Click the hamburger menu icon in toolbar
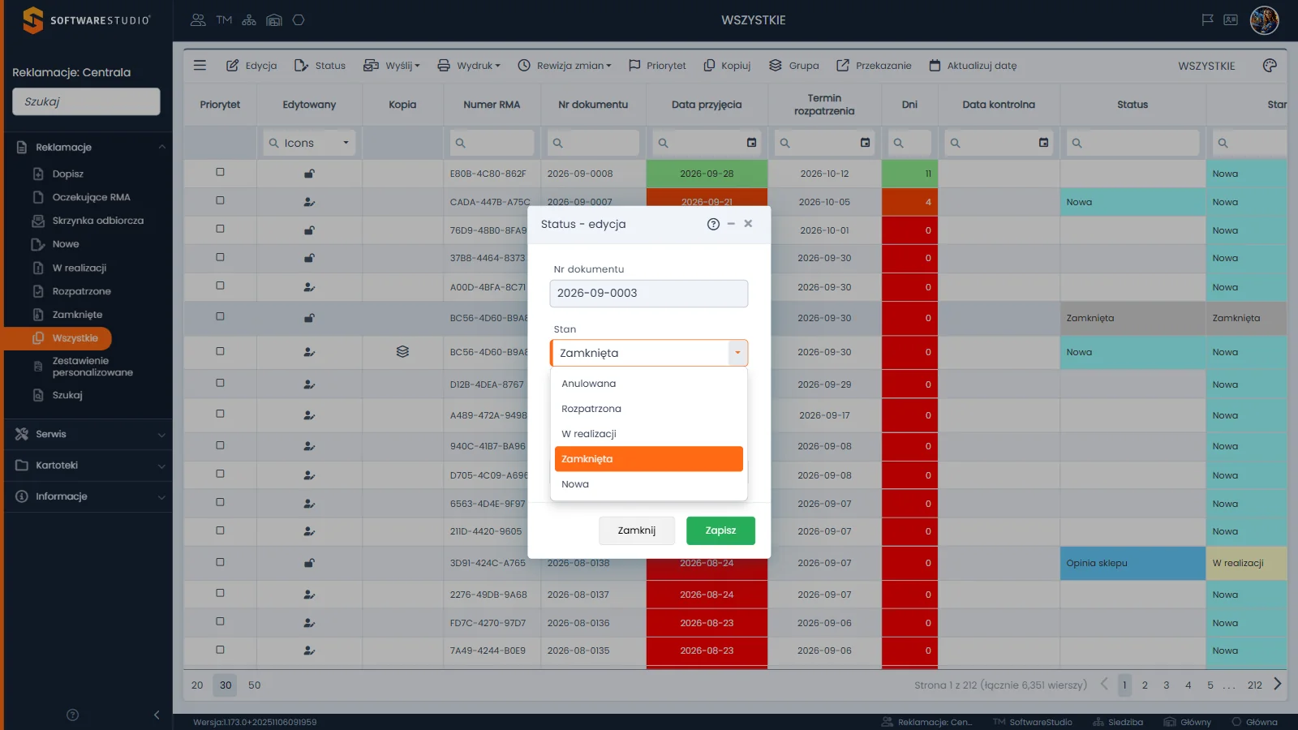Viewport: 1298px width, 730px height. 200,65
